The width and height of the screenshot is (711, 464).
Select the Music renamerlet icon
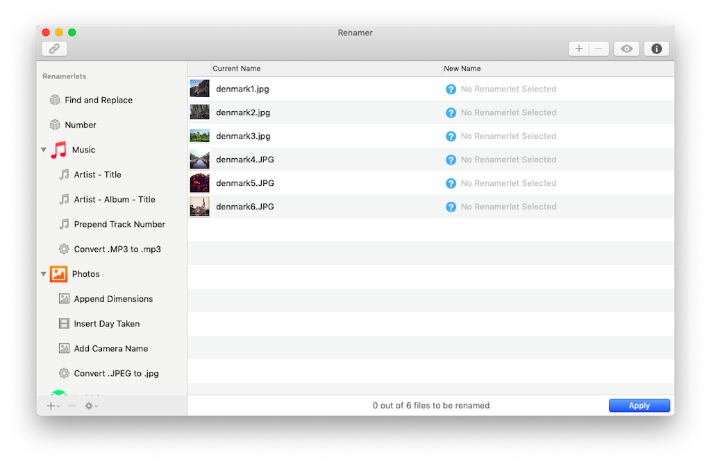58,149
